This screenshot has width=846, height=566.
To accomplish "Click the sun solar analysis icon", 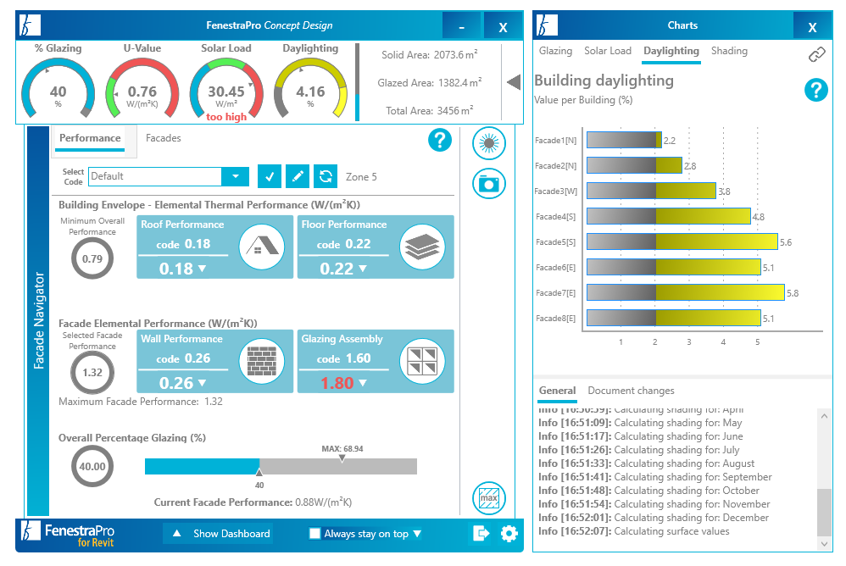I will point(489,143).
